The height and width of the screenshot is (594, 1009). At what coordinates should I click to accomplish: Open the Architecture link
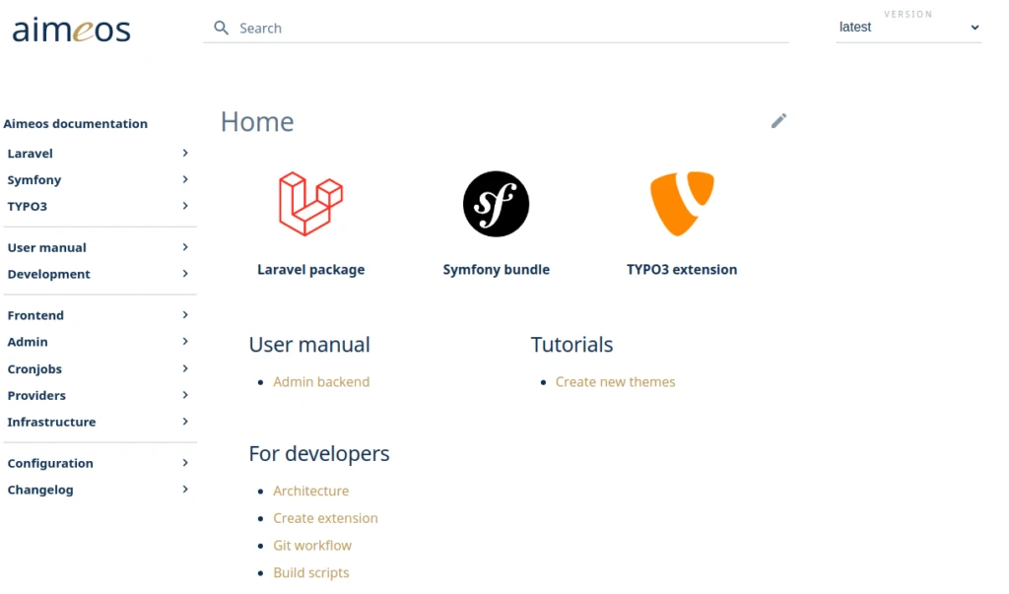[310, 491]
